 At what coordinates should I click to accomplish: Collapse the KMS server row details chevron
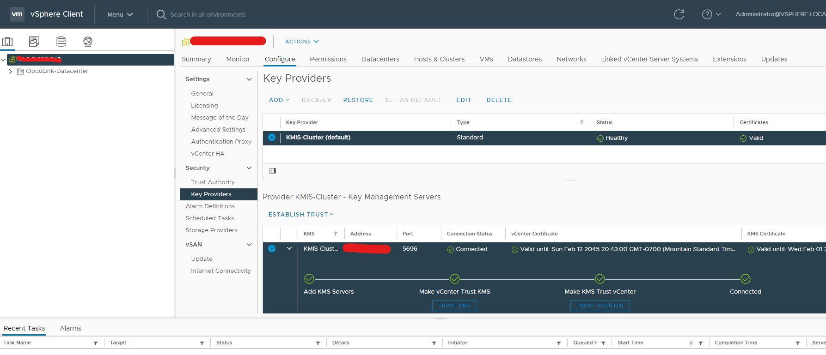pos(289,248)
